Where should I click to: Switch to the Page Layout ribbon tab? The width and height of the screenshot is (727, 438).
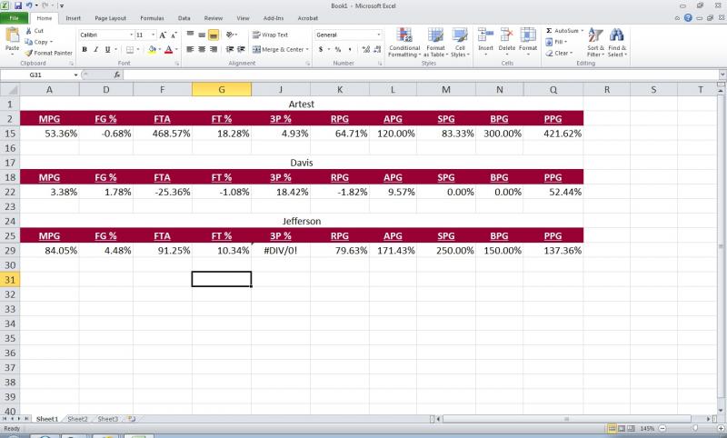(x=111, y=17)
